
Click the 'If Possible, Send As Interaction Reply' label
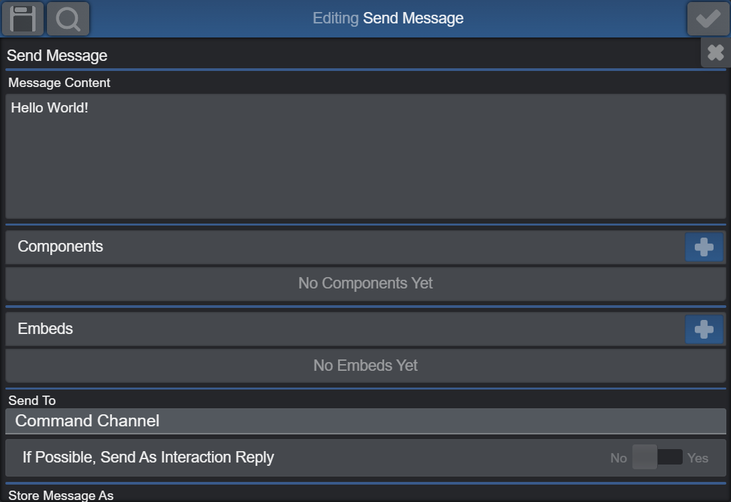[148, 457]
